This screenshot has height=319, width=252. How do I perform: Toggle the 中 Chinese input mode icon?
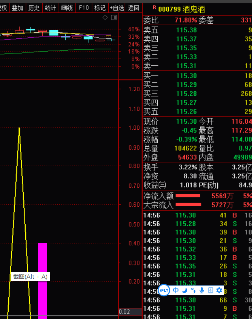pyautogui.click(x=176, y=290)
